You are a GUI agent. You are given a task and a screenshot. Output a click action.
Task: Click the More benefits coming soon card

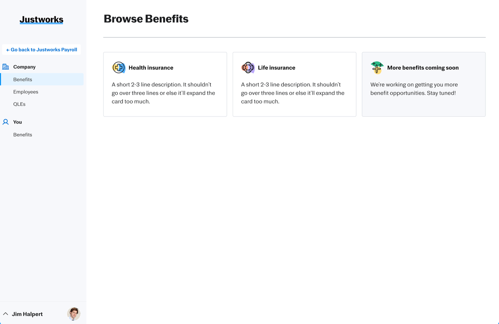[x=423, y=84]
